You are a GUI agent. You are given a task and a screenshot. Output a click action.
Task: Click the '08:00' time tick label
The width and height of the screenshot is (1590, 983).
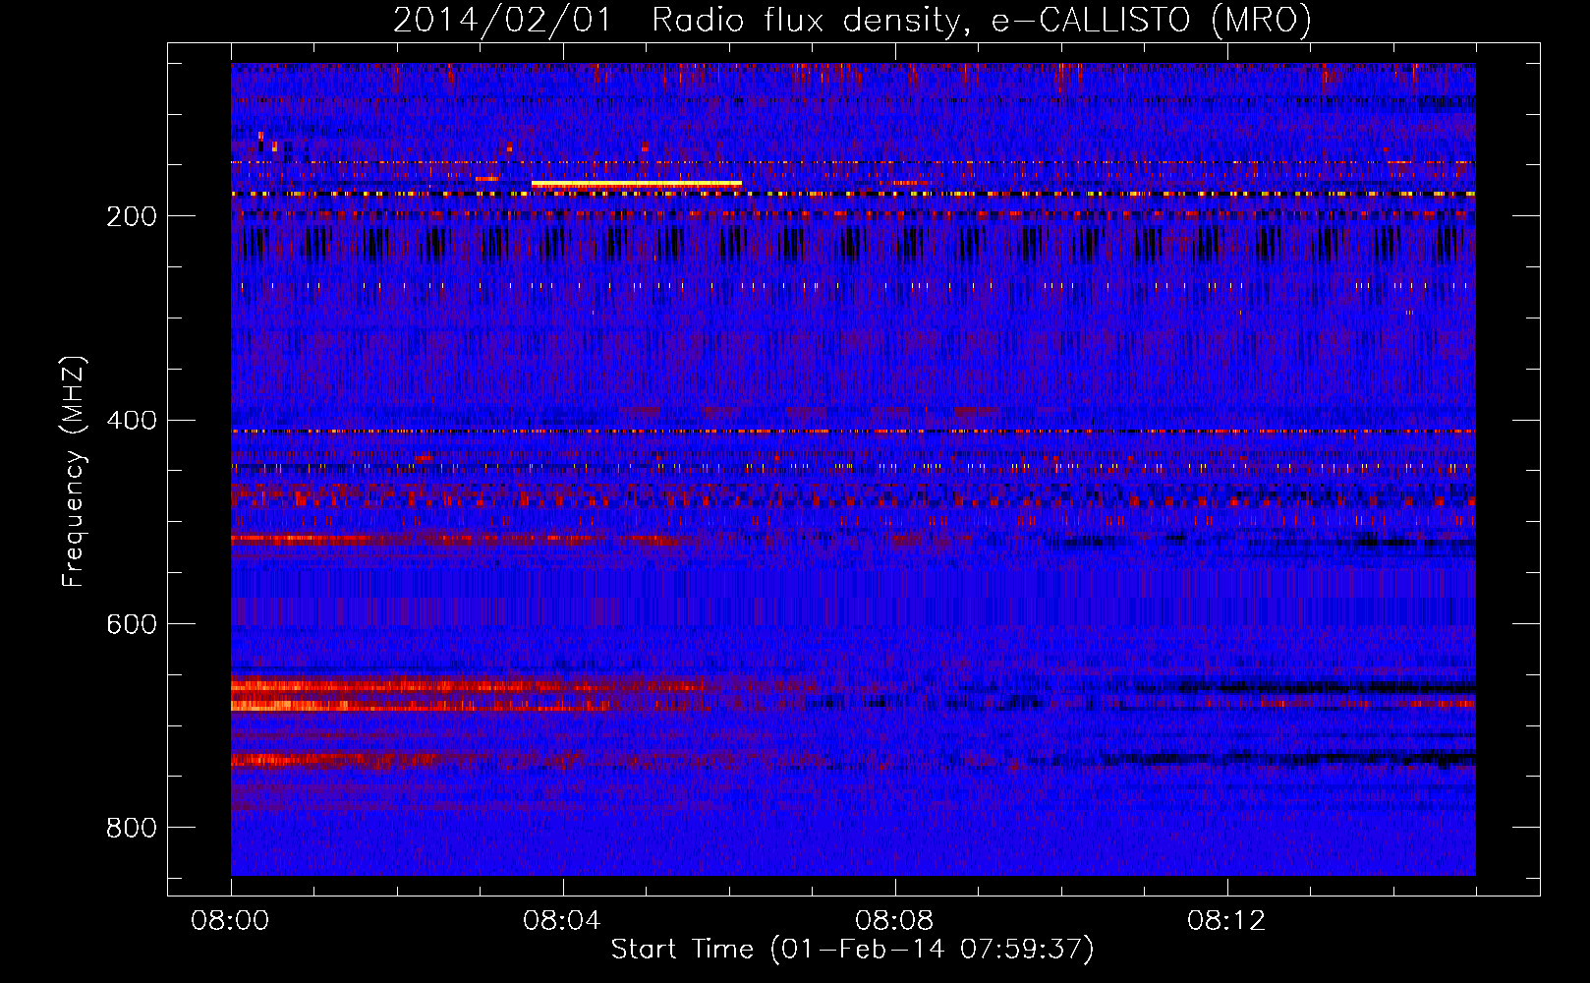tap(230, 921)
